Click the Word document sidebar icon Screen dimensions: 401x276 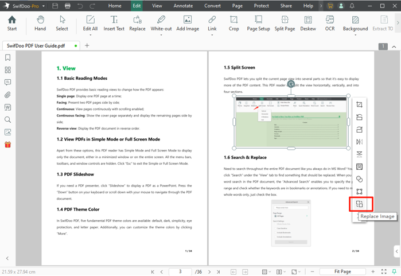pos(7,107)
